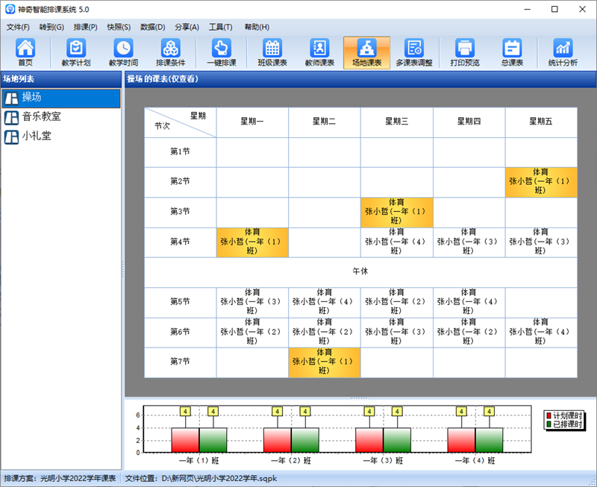Run 一键排课 one-click scheduling
The height and width of the screenshot is (487, 597).
coord(222,52)
